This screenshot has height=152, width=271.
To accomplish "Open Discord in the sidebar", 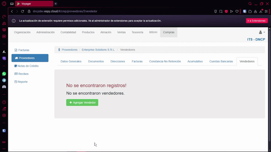I will 4,87.
